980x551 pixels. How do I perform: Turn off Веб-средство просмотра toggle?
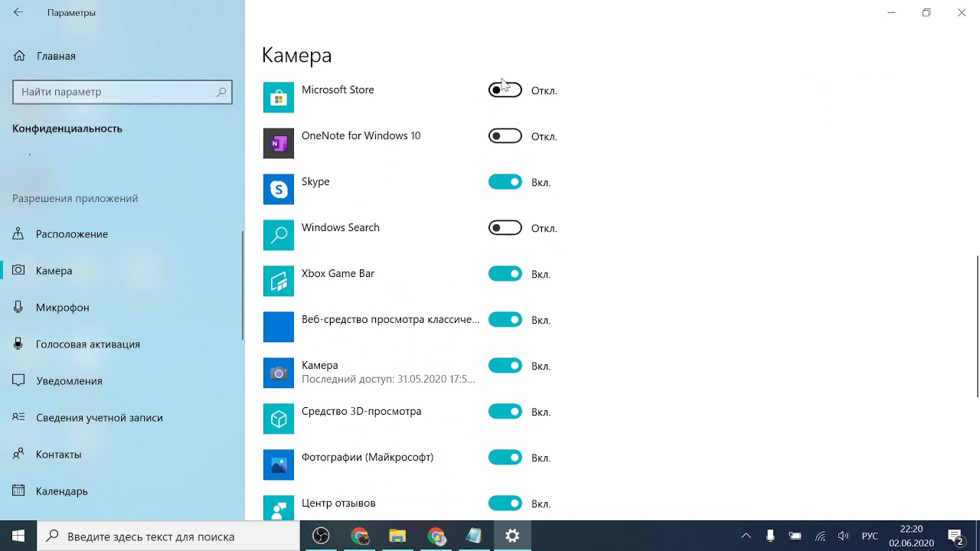[505, 320]
